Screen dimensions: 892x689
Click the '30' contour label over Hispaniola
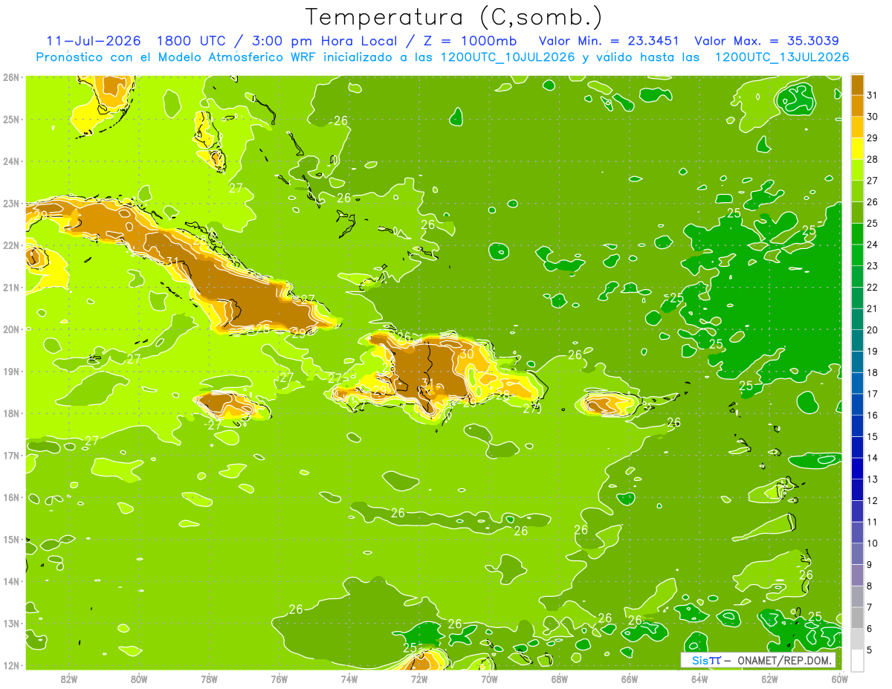pos(467,355)
